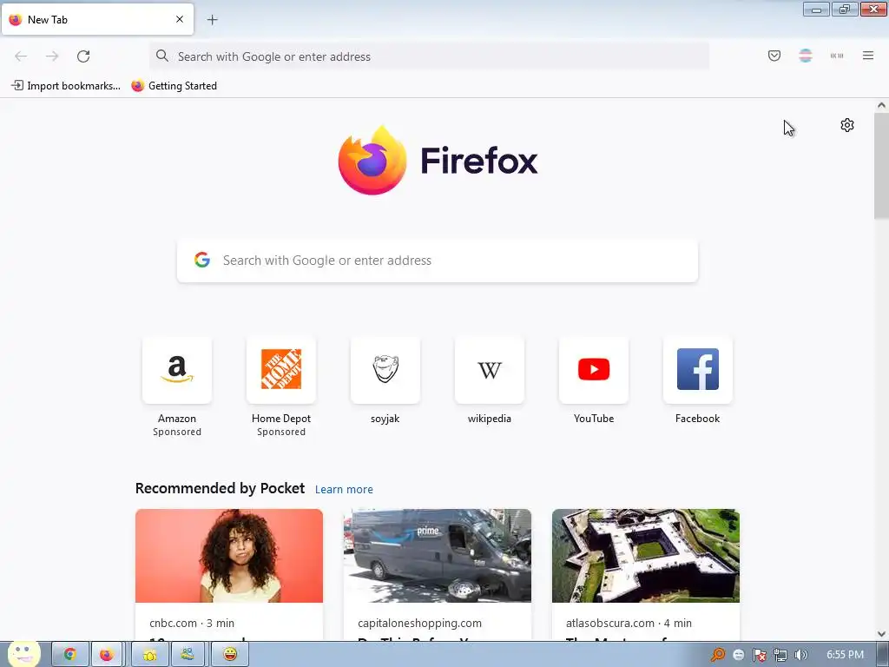
Task: Open new tab personalization gear settings
Action: point(847,125)
